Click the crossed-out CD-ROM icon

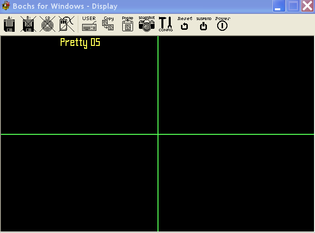point(47,24)
